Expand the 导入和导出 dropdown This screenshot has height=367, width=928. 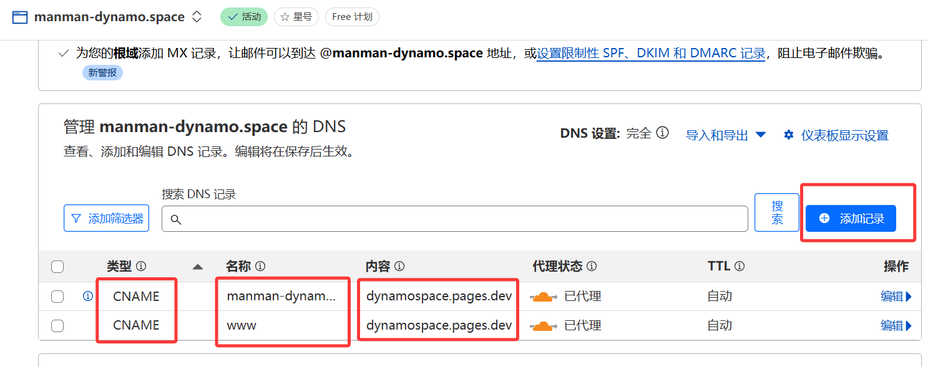click(x=725, y=135)
